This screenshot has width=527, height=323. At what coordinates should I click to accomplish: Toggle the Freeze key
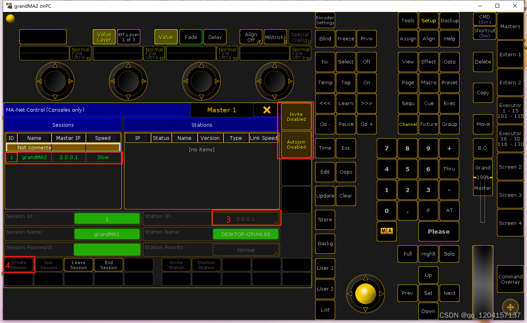click(346, 39)
